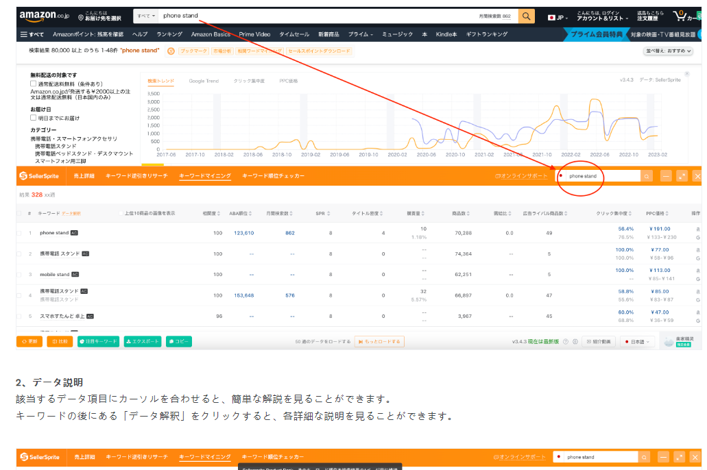Click the delivery location pin icon

(81, 16)
